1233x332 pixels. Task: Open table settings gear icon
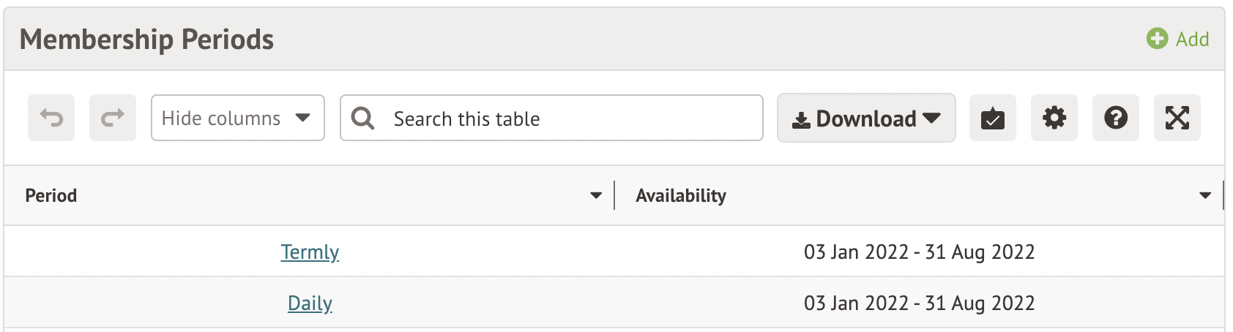tap(1054, 118)
